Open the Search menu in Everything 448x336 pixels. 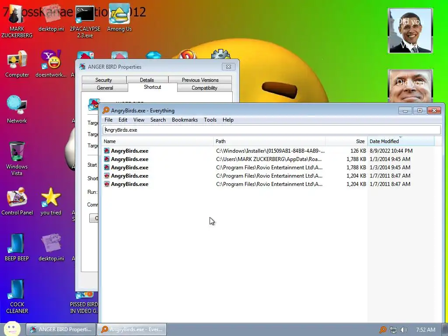[x=158, y=120]
